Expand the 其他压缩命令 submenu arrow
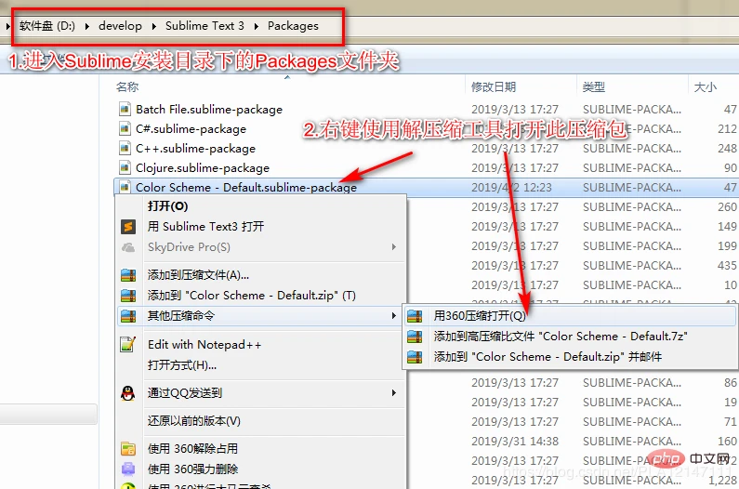 tap(394, 315)
